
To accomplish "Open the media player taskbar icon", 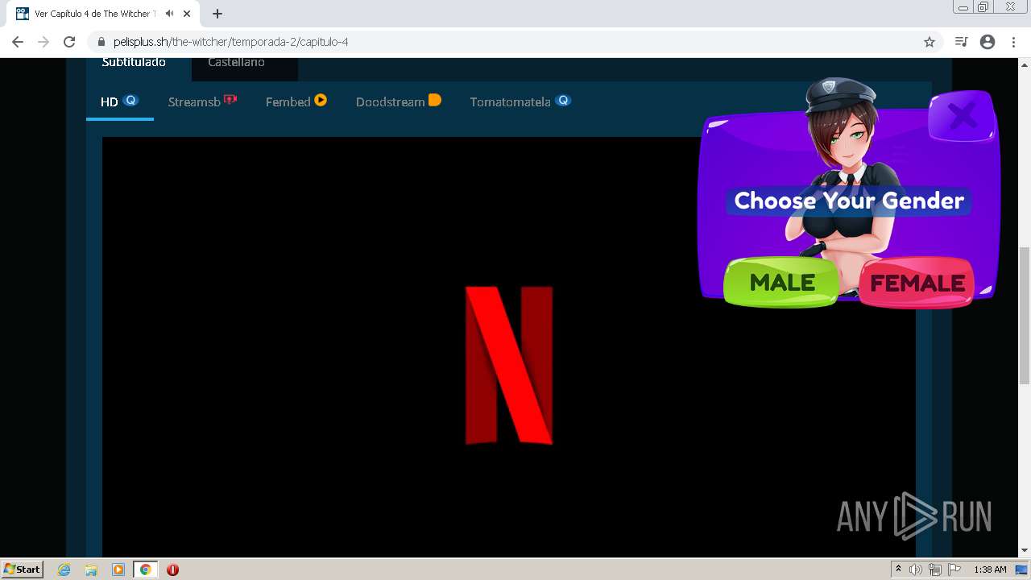I will [x=118, y=570].
